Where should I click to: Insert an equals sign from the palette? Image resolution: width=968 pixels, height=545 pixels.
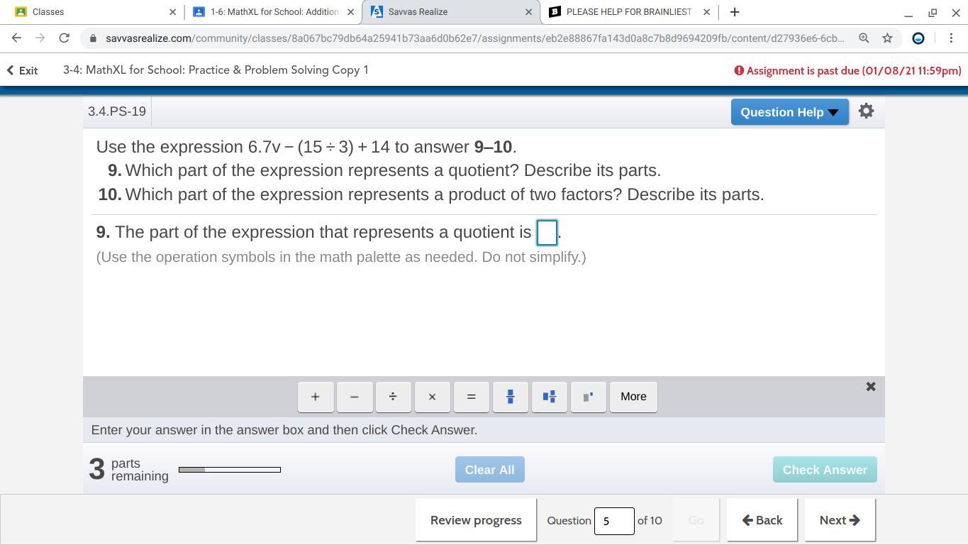471,396
